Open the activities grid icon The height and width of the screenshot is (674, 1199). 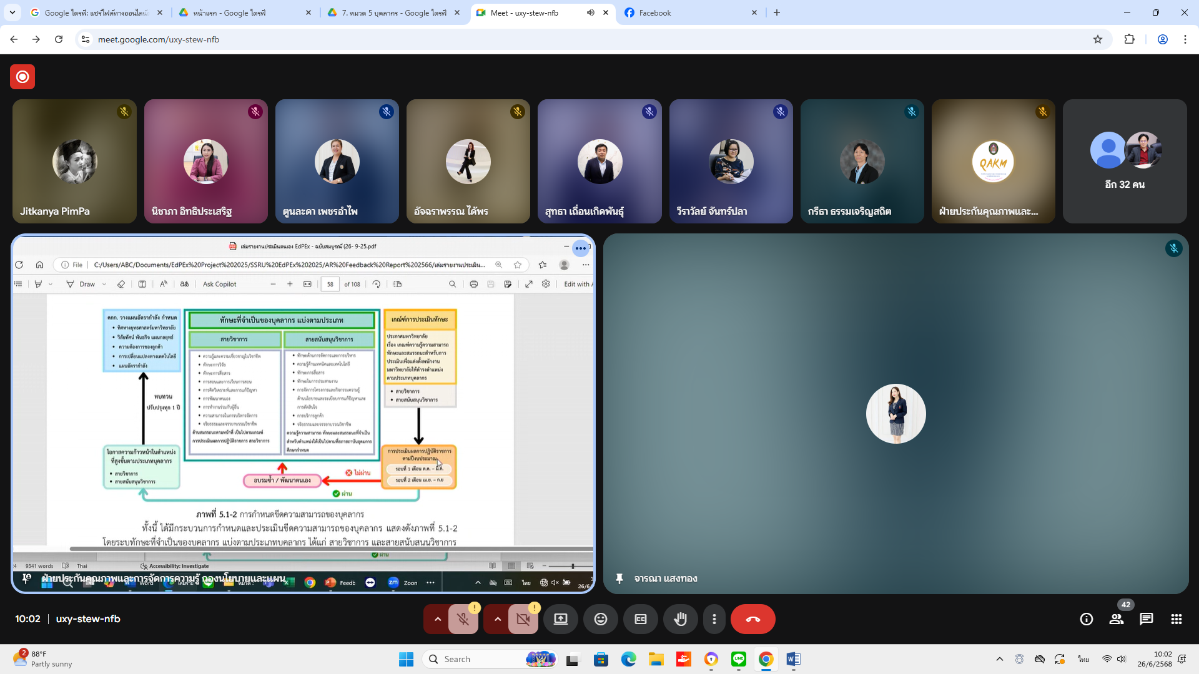[x=1176, y=619]
